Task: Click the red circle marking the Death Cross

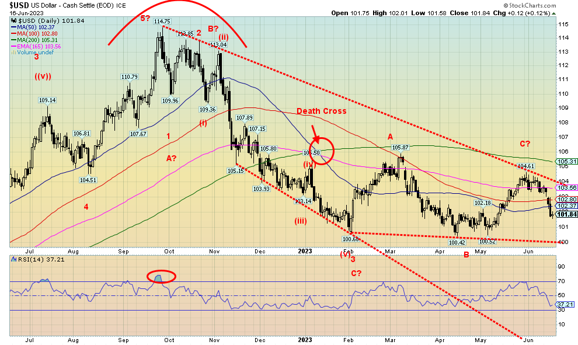Action: (323, 150)
